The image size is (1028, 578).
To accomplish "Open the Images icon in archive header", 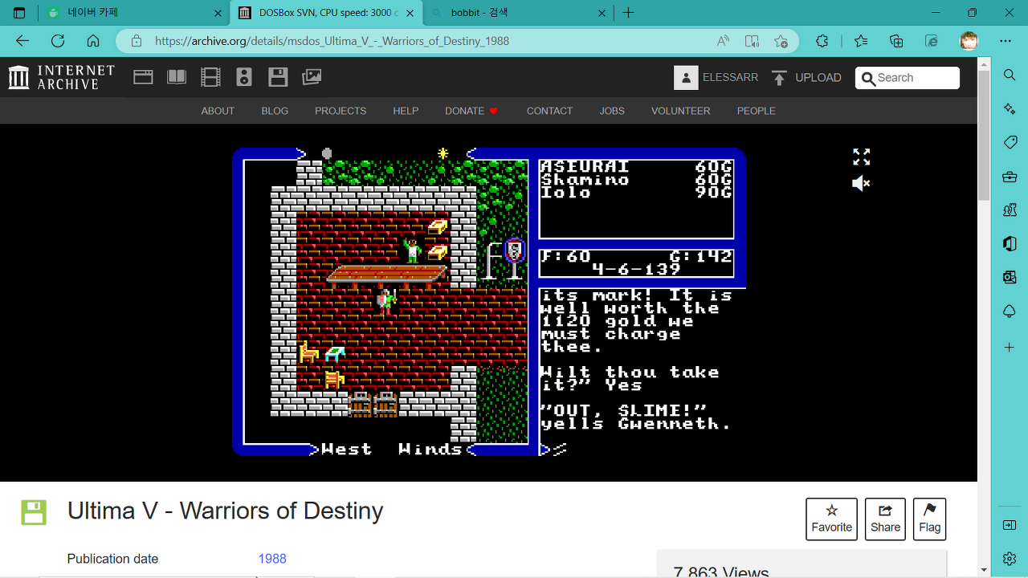I will [312, 77].
